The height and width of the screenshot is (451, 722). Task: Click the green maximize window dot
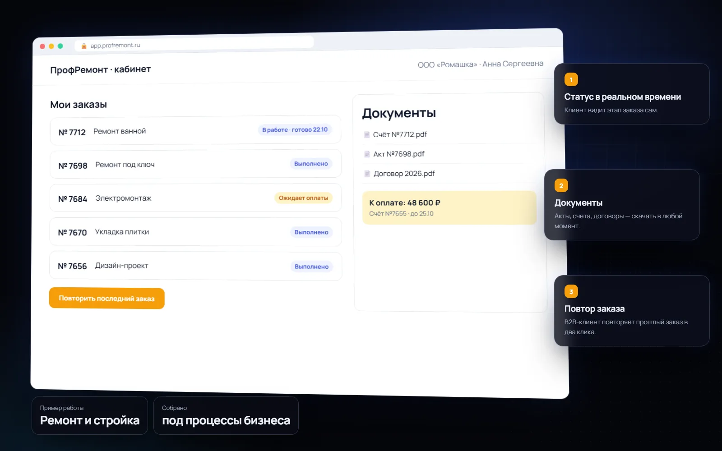(60, 46)
